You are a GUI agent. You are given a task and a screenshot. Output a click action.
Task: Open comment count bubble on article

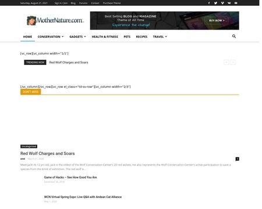coord(237,159)
